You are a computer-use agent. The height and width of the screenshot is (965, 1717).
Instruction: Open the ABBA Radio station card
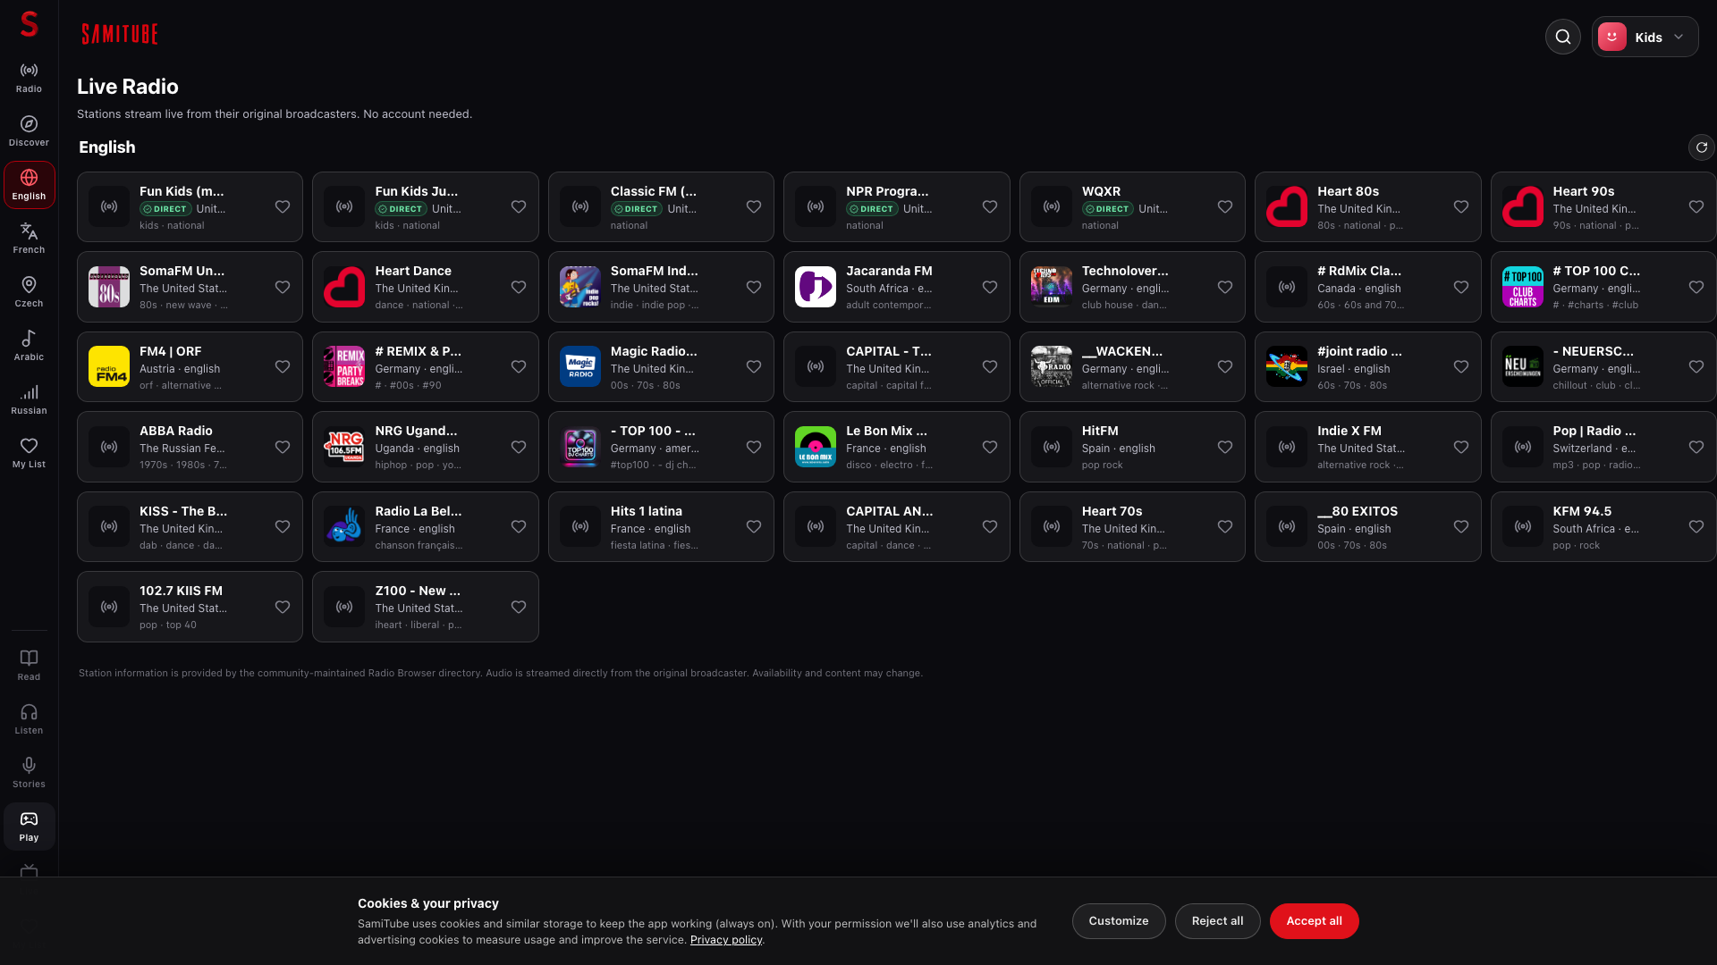190,447
